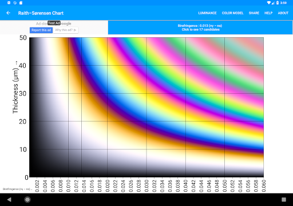Tap the SHARE action

[x=254, y=13]
